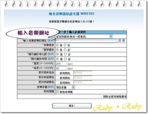This screenshot has height=114, width=148.
Task: Click the 產生! generate button
Action: pos(72,106)
